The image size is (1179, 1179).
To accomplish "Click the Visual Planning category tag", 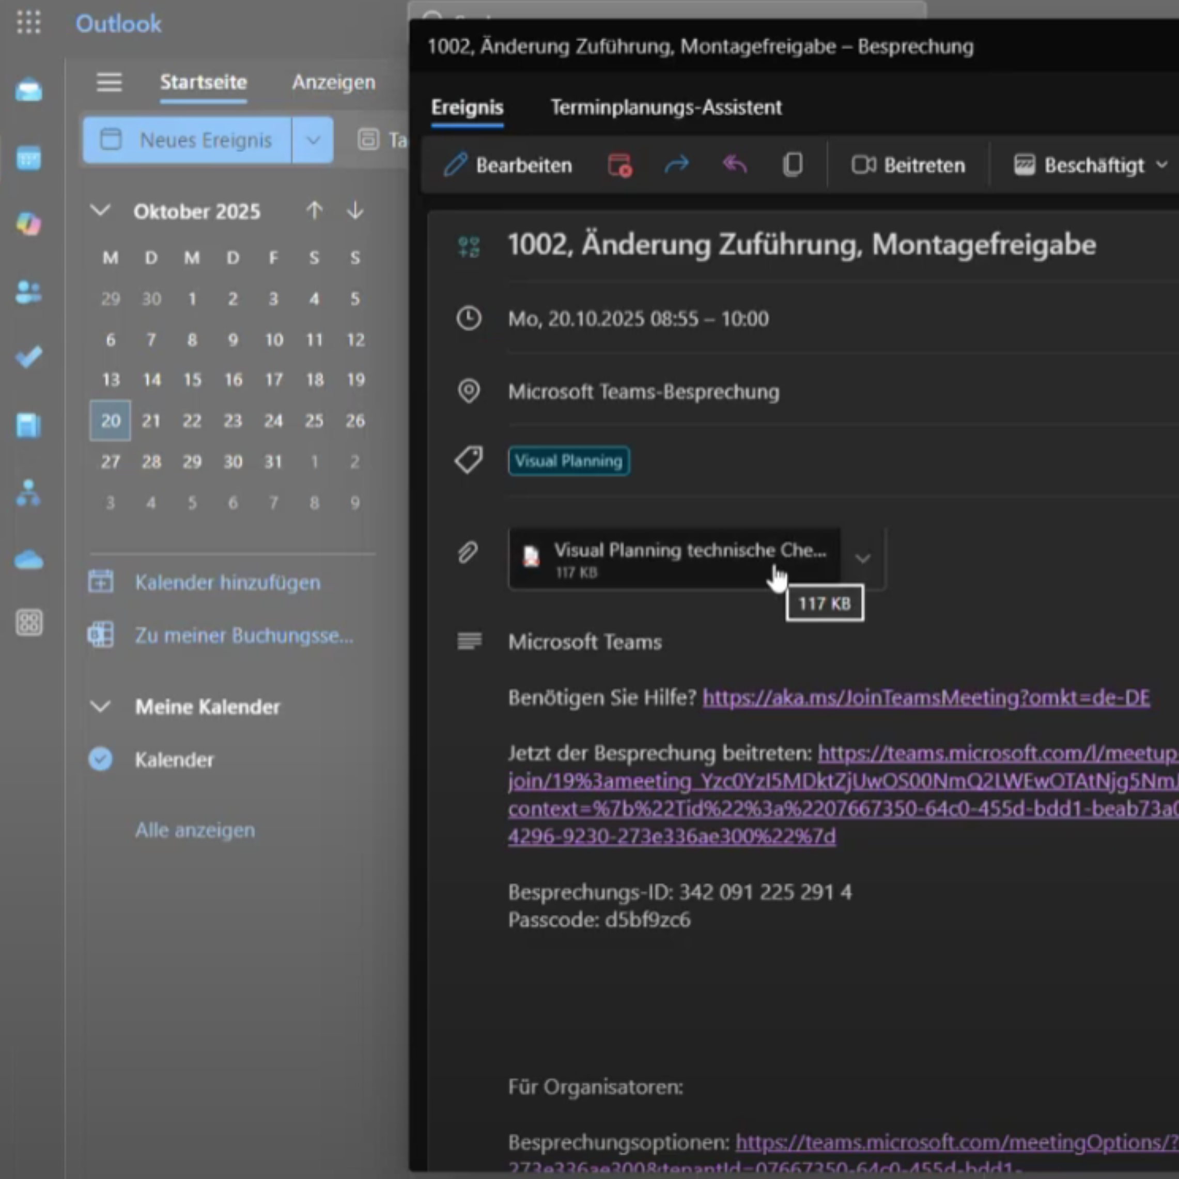I will coord(569,461).
